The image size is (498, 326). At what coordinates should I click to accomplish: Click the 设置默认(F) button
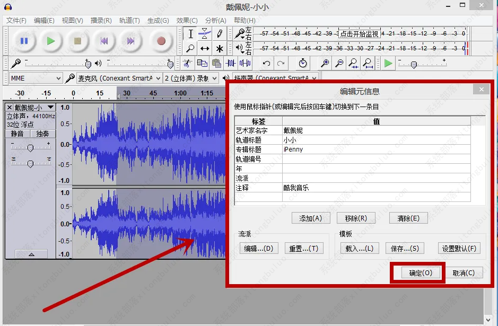tap(459, 248)
